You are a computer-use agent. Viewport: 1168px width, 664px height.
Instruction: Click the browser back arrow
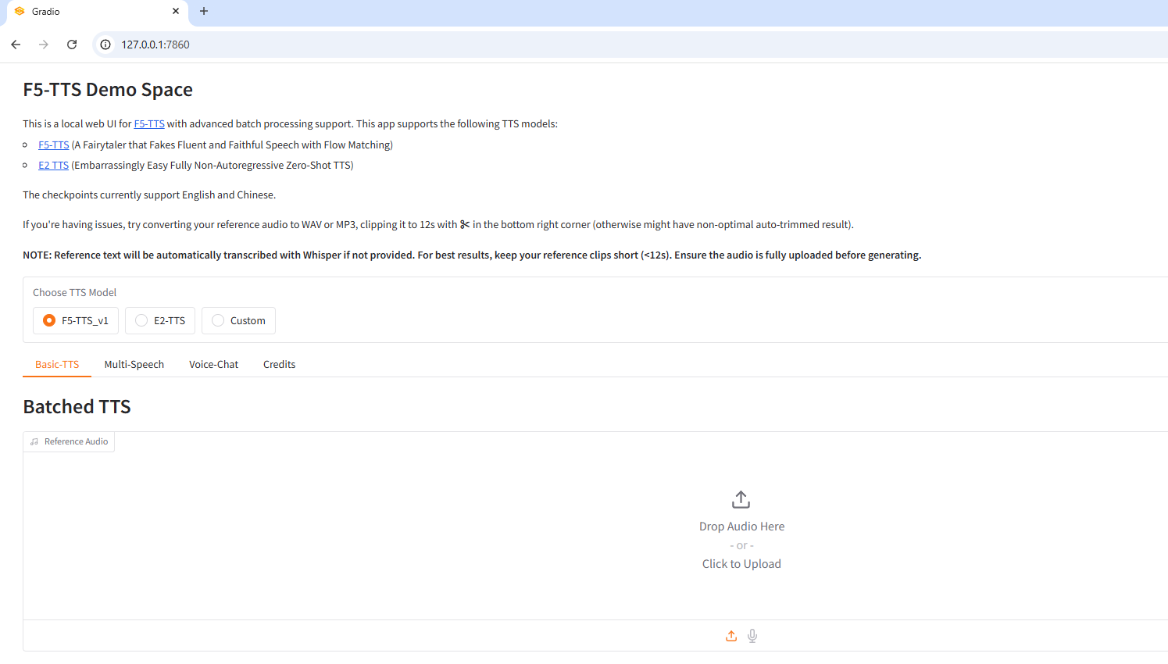pyautogui.click(x=16, y=45)
